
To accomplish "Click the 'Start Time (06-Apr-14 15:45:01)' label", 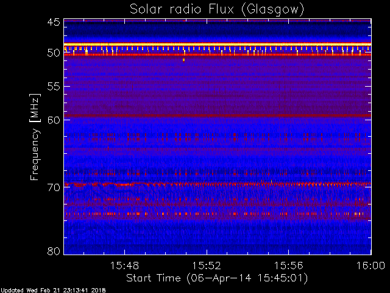I will click(217, 278).
